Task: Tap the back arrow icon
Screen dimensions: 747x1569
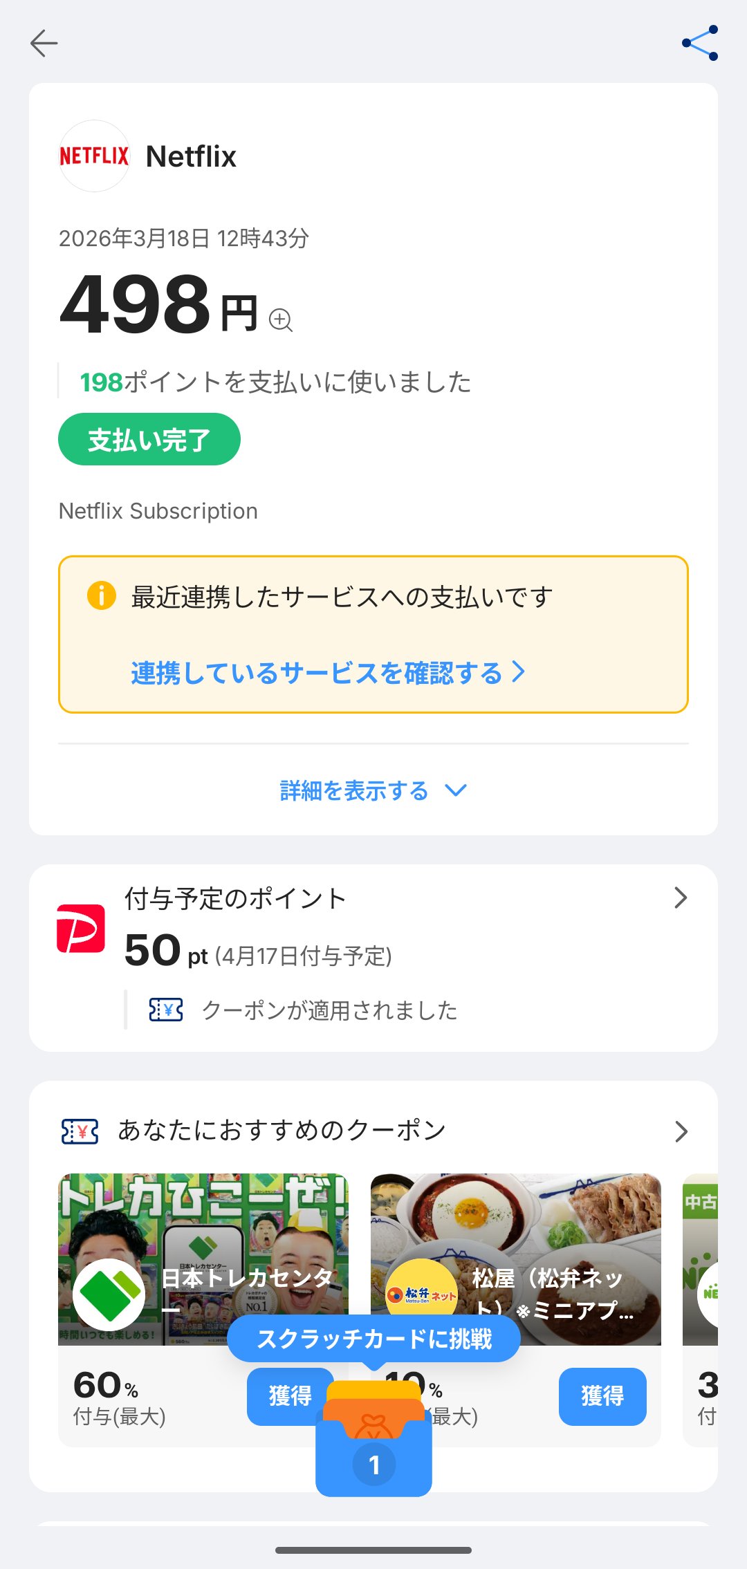Action: (44, 43)
